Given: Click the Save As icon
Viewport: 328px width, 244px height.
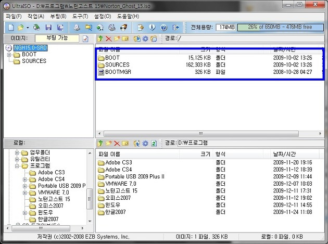Looking at the screenshot, I should pos(60,27).
